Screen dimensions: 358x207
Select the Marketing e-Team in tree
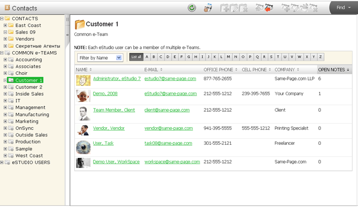click(27, 122)
